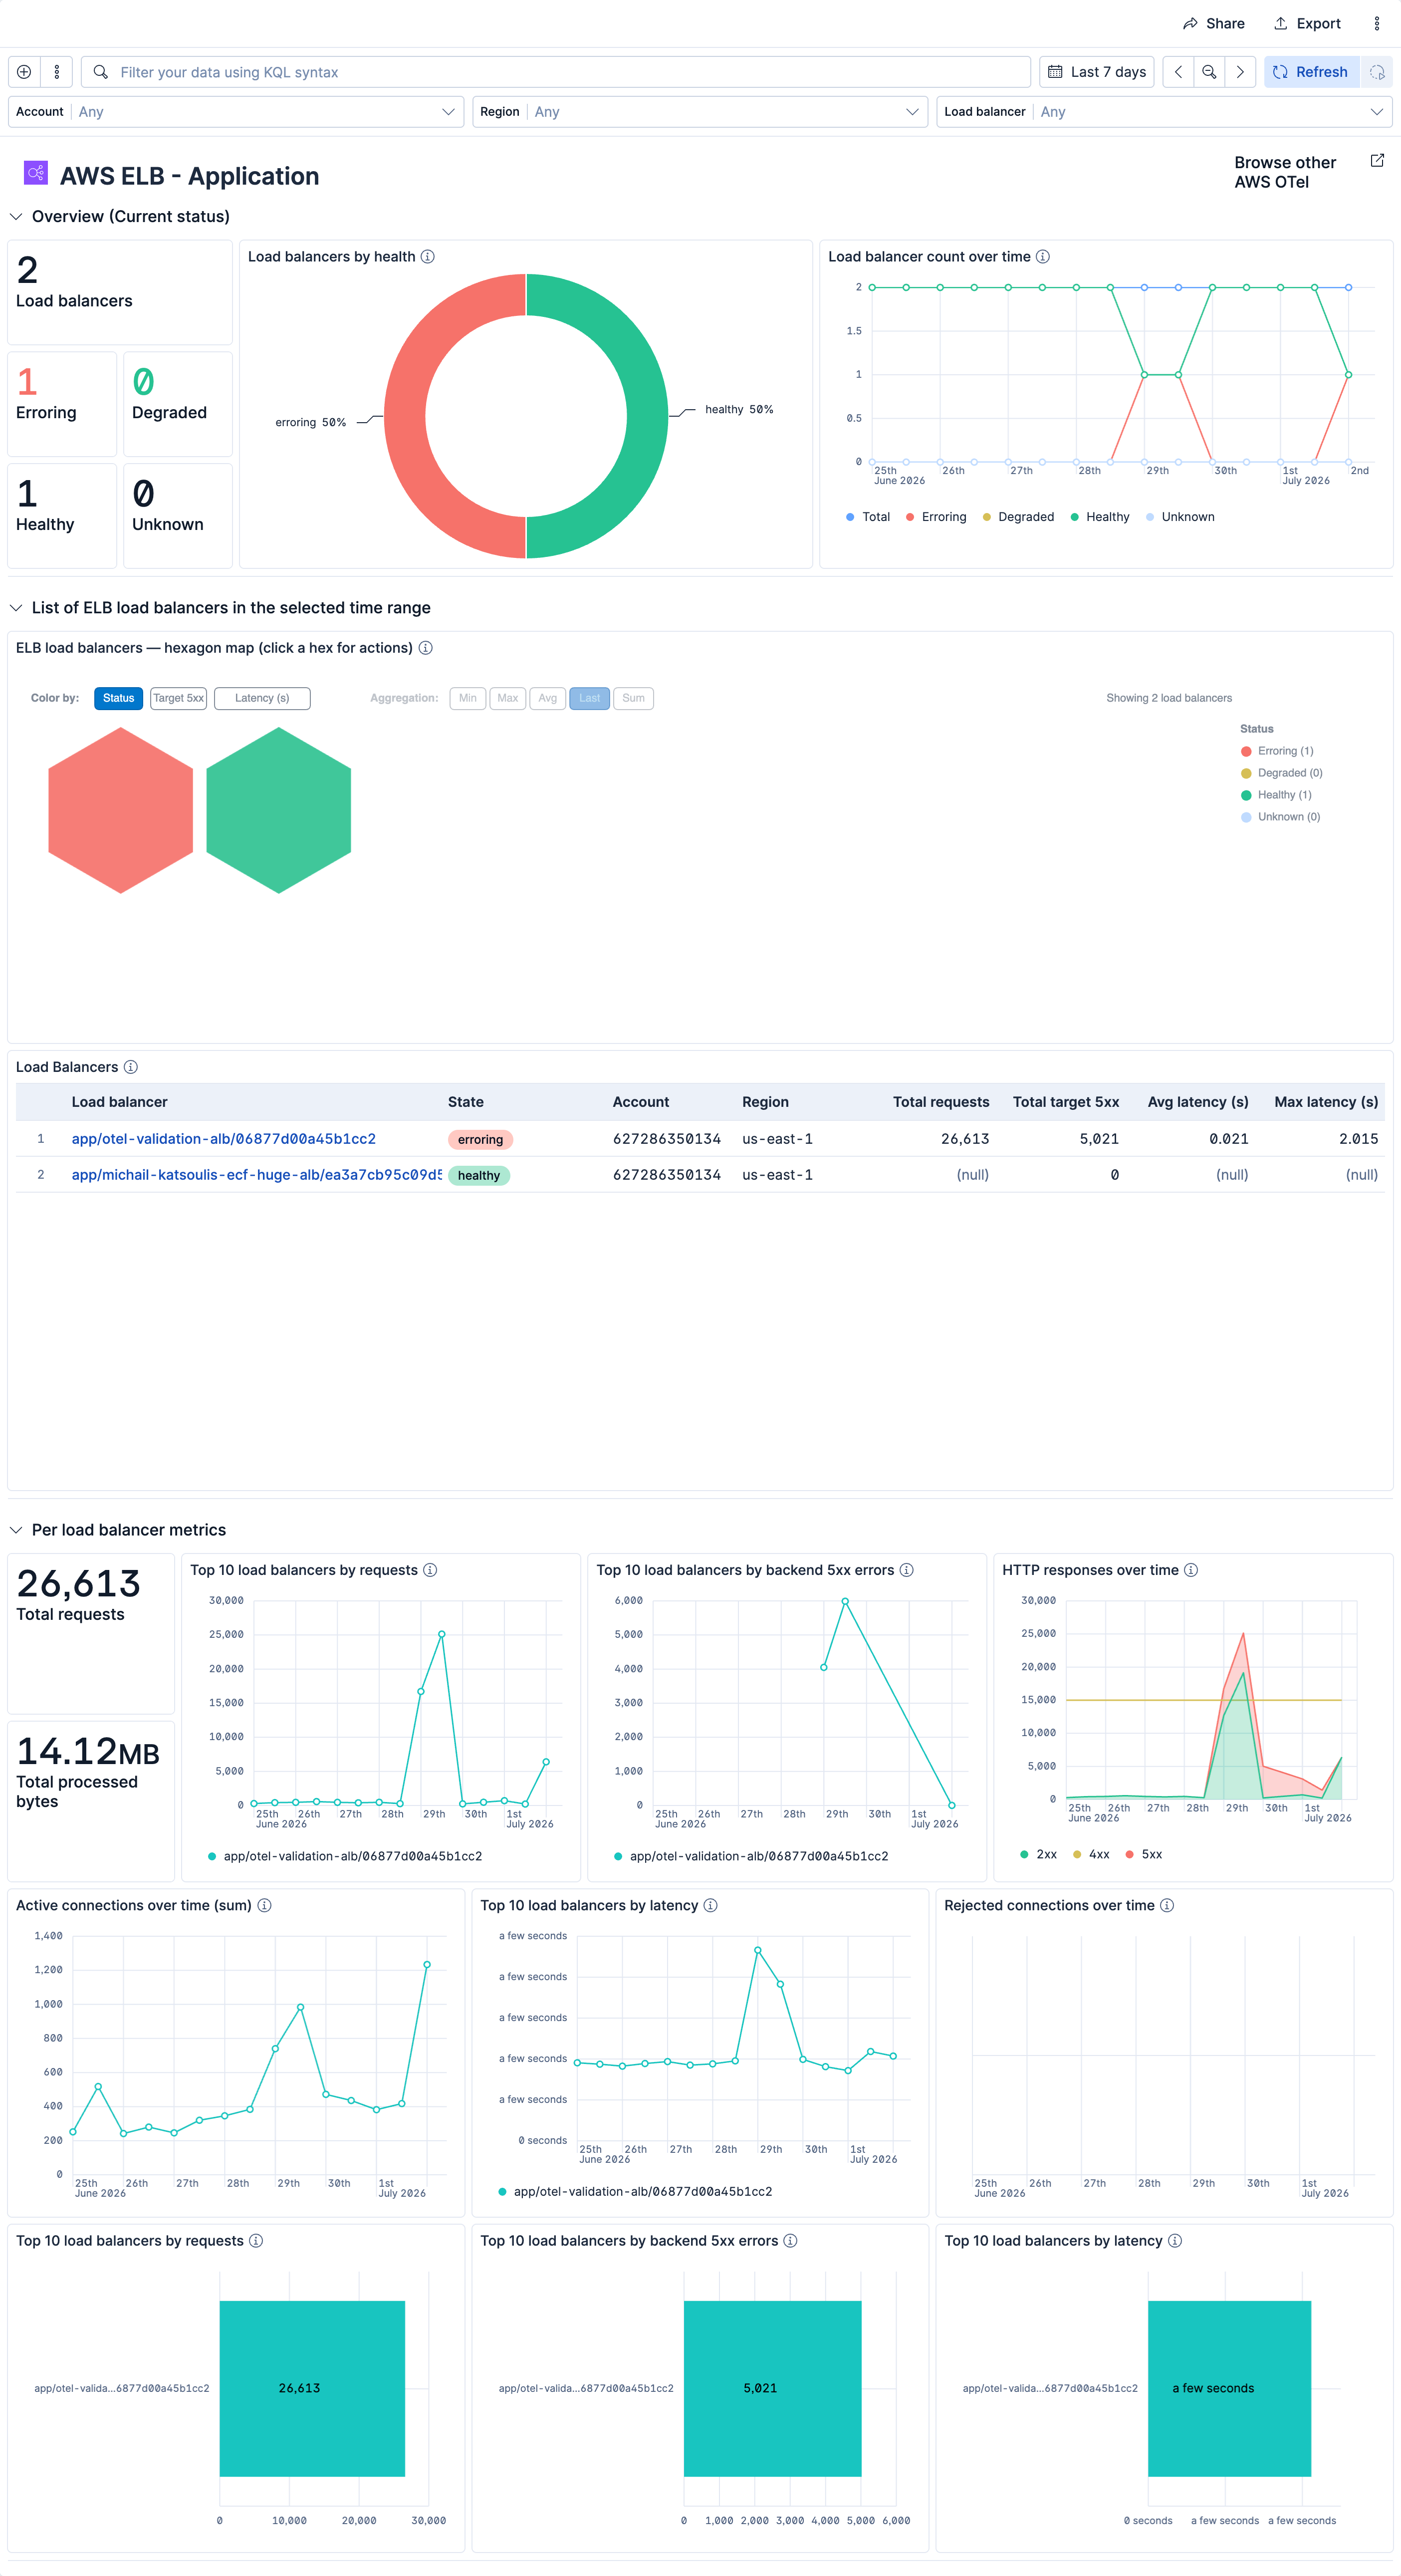Viewport: 1401px width, 2576px height.
Task: Toggle 2xx series in HTTP responses legend
Action: point(1038,1854)
